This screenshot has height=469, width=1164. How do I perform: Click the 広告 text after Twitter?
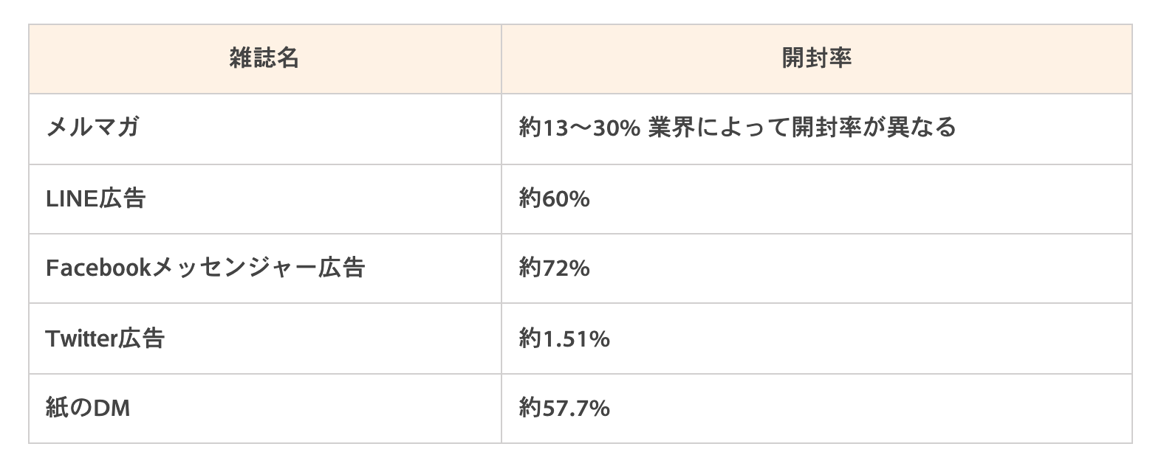pyautogui.click(x=140, y=338)
